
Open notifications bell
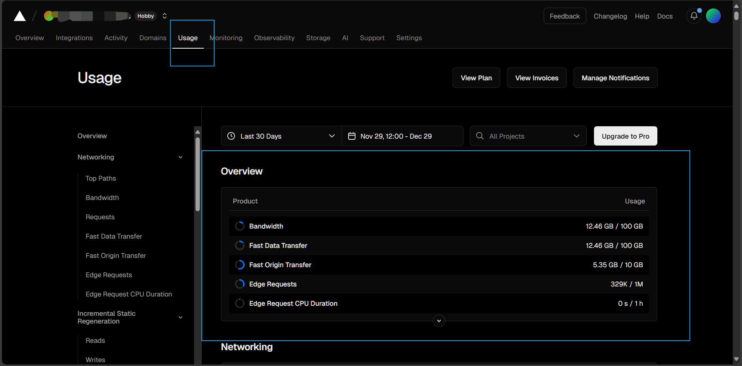click(694, 16)
